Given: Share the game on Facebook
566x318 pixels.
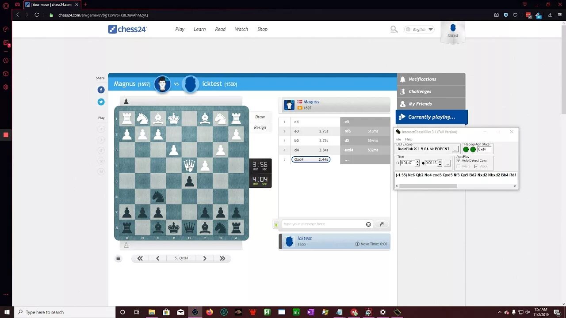Looking at the screenshot, I should (x=101, y=90).
